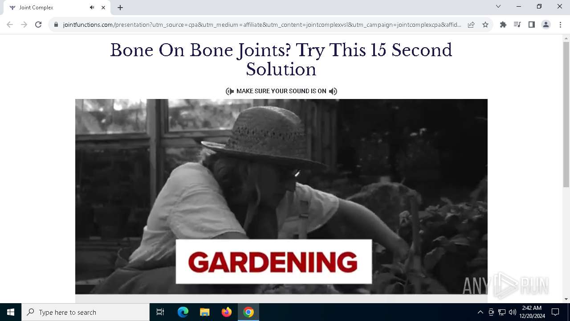The image size is (570, 321).
Task: Click scrollbar down arrow
Action: click(566, 299)
